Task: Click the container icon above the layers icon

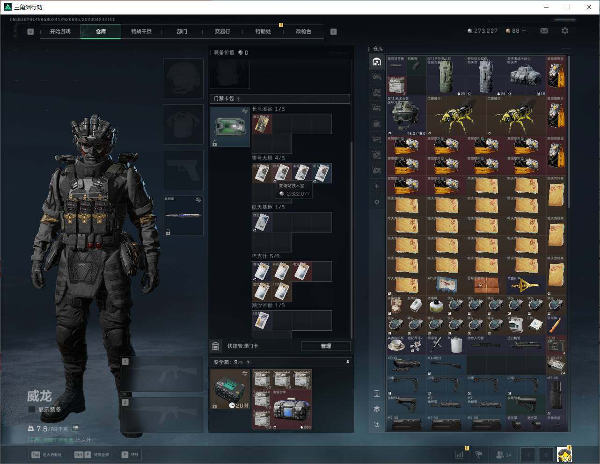Action: [377, 393]
